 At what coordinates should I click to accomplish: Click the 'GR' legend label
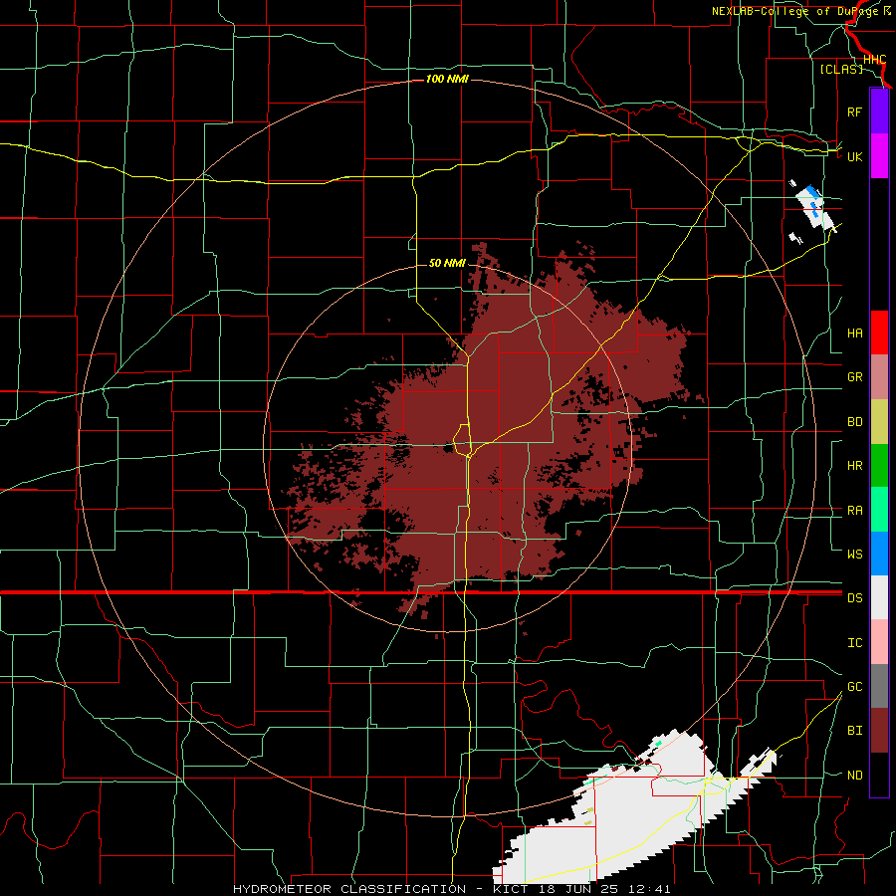[x=854, y=377]
